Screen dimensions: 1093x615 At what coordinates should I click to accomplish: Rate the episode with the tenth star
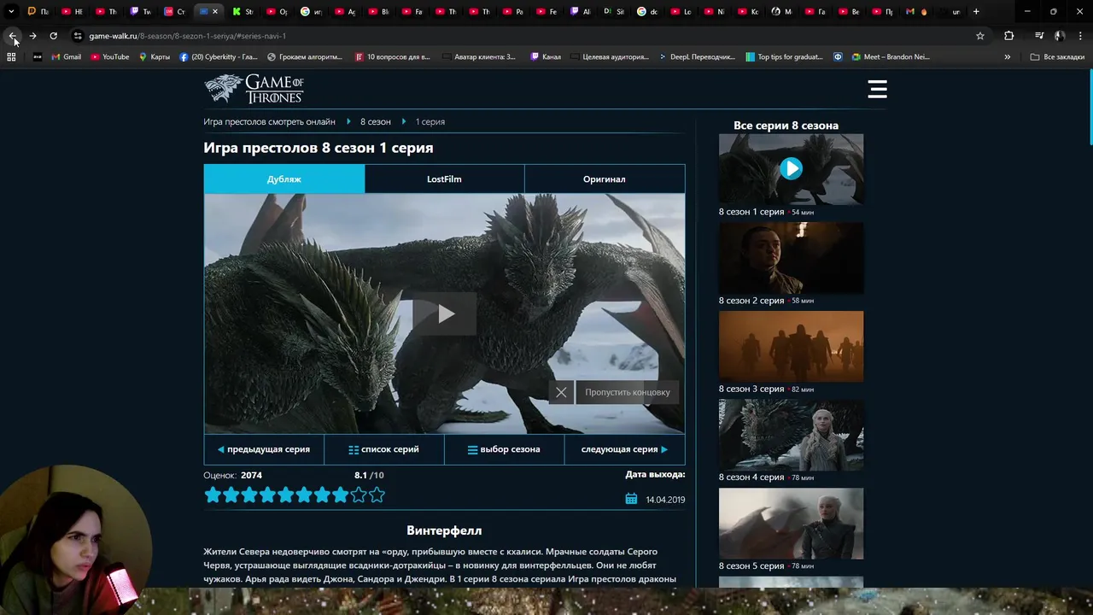point(377,495)
